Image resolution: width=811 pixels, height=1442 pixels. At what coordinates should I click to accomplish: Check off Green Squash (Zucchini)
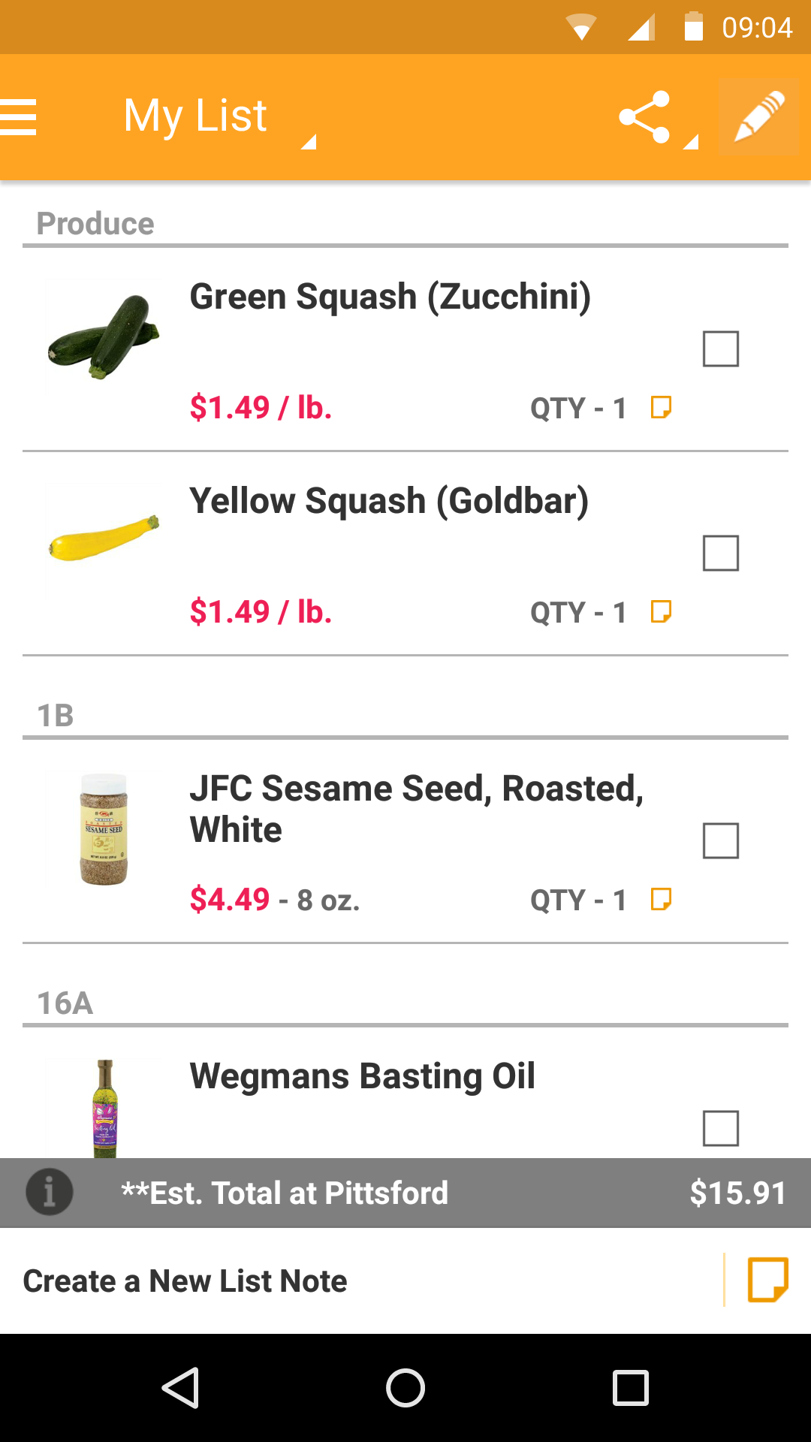[721, 348]
